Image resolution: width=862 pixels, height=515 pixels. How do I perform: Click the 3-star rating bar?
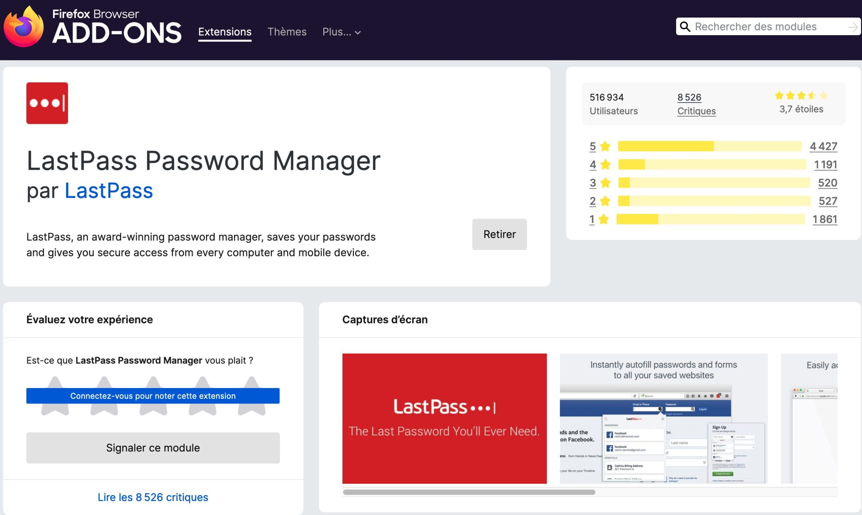click(714, 183)
